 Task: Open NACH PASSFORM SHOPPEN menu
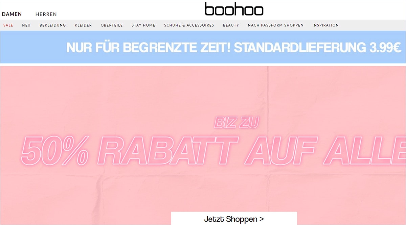click(x=276, y=25)
